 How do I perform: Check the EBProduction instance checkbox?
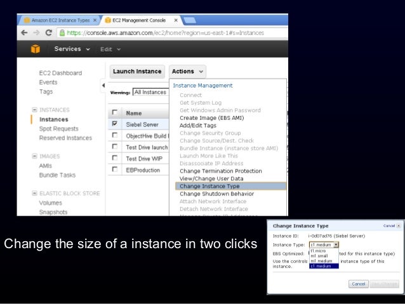pos(115,169)
